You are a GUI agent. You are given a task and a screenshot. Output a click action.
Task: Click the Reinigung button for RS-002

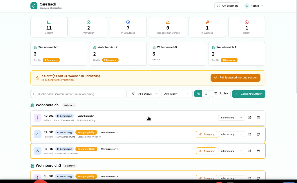pyautogui.click(x=207, y=151)
